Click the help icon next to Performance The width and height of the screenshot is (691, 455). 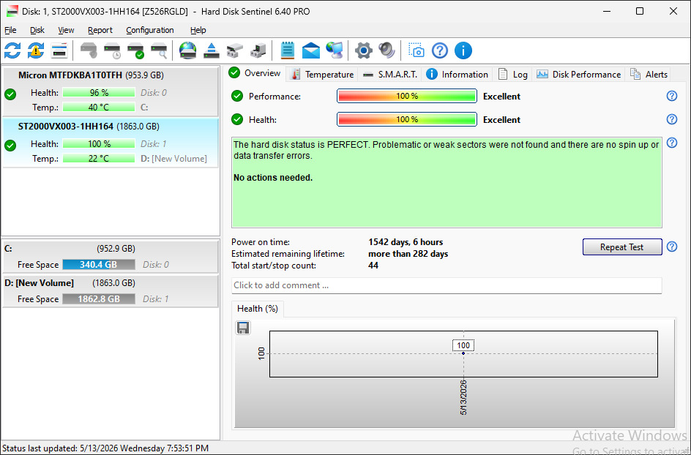point(672,96)
